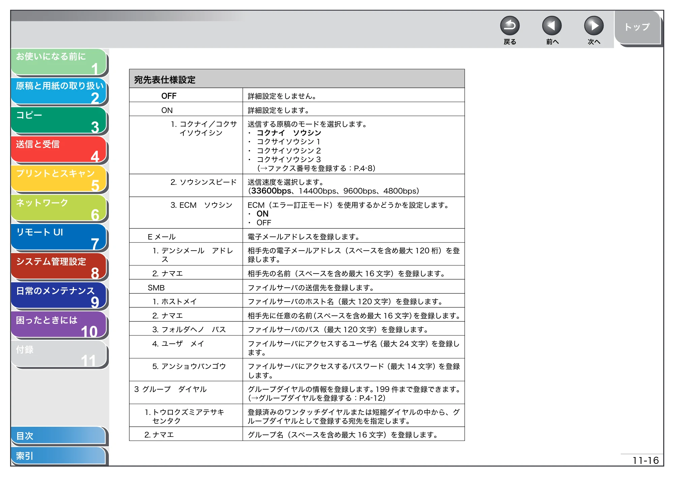Open the トップ tab
674x477 pixels.
637,27
